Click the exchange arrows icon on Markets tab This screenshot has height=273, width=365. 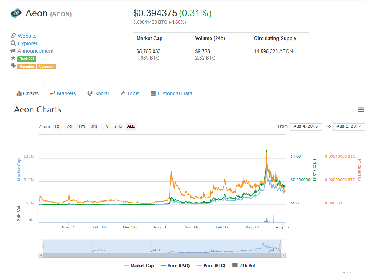point(53,93)
